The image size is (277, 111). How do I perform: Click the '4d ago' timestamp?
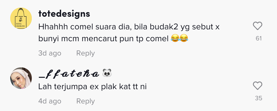point(50,101)
